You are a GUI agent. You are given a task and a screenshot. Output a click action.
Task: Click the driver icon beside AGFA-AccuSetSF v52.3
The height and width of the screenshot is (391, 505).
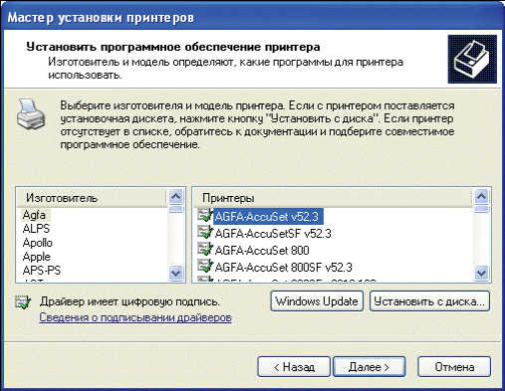click(204, 233)
